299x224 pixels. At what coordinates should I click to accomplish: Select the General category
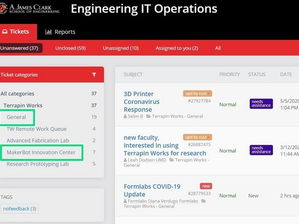pyautogui.click(x=16, y=117)
